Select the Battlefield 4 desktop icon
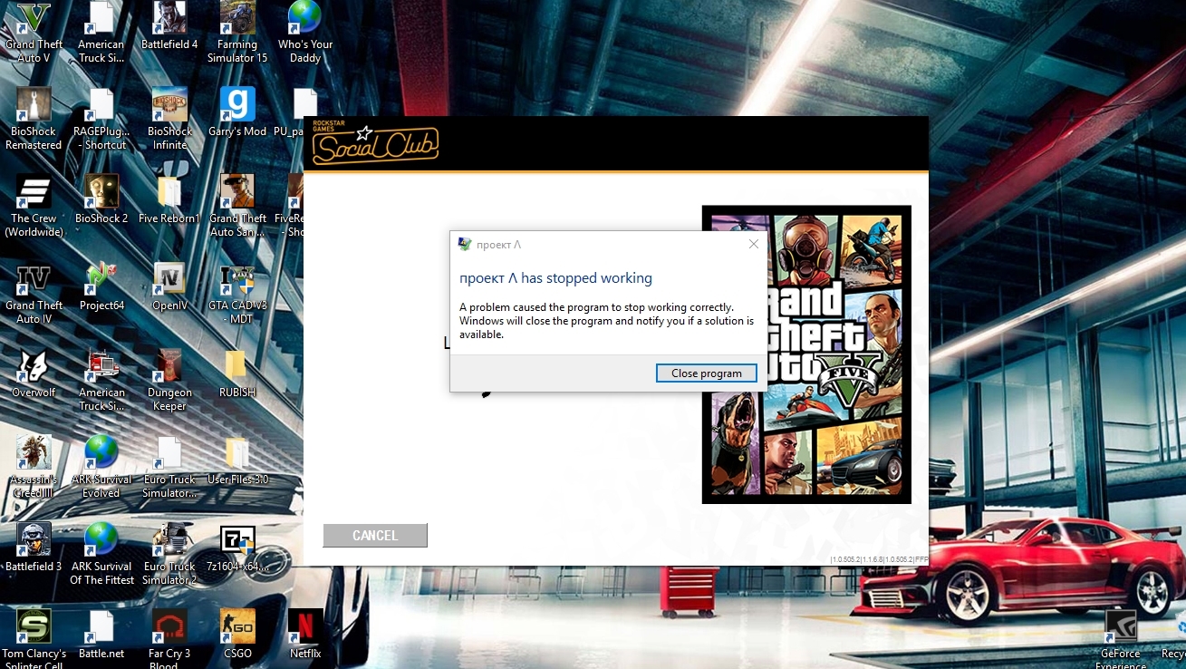The image size is (1186, 669). tap(169, 26)
